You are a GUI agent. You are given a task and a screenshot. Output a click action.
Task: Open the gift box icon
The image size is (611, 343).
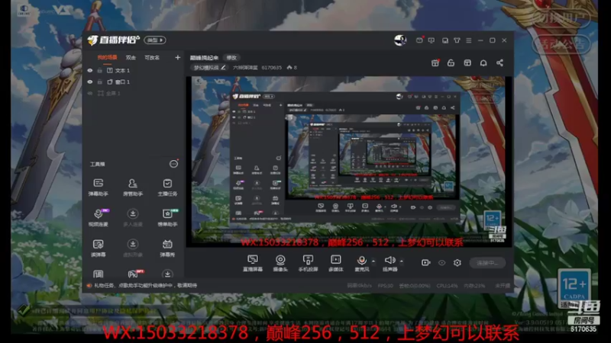(x=435, y=63)
